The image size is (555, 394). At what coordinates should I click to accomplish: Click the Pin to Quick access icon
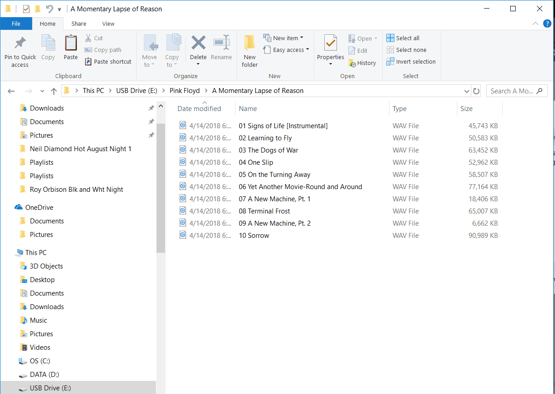(x=20, y=43)
